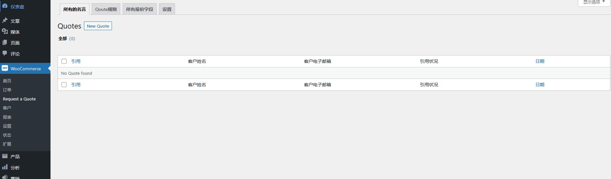Click the products archive icon

pos(5,156)
